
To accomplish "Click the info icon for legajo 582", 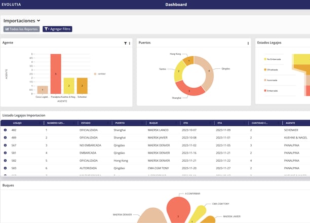I will [x=6, y=161].
